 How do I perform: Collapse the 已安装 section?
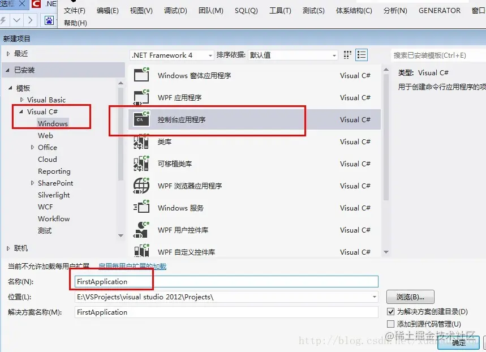tap(7, 70)
